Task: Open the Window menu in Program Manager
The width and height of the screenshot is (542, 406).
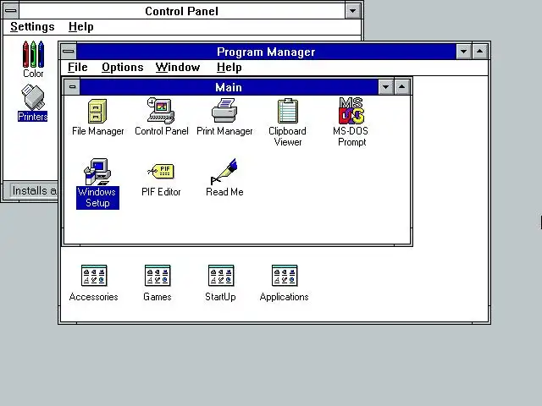Action: click(x=178, y=68)
